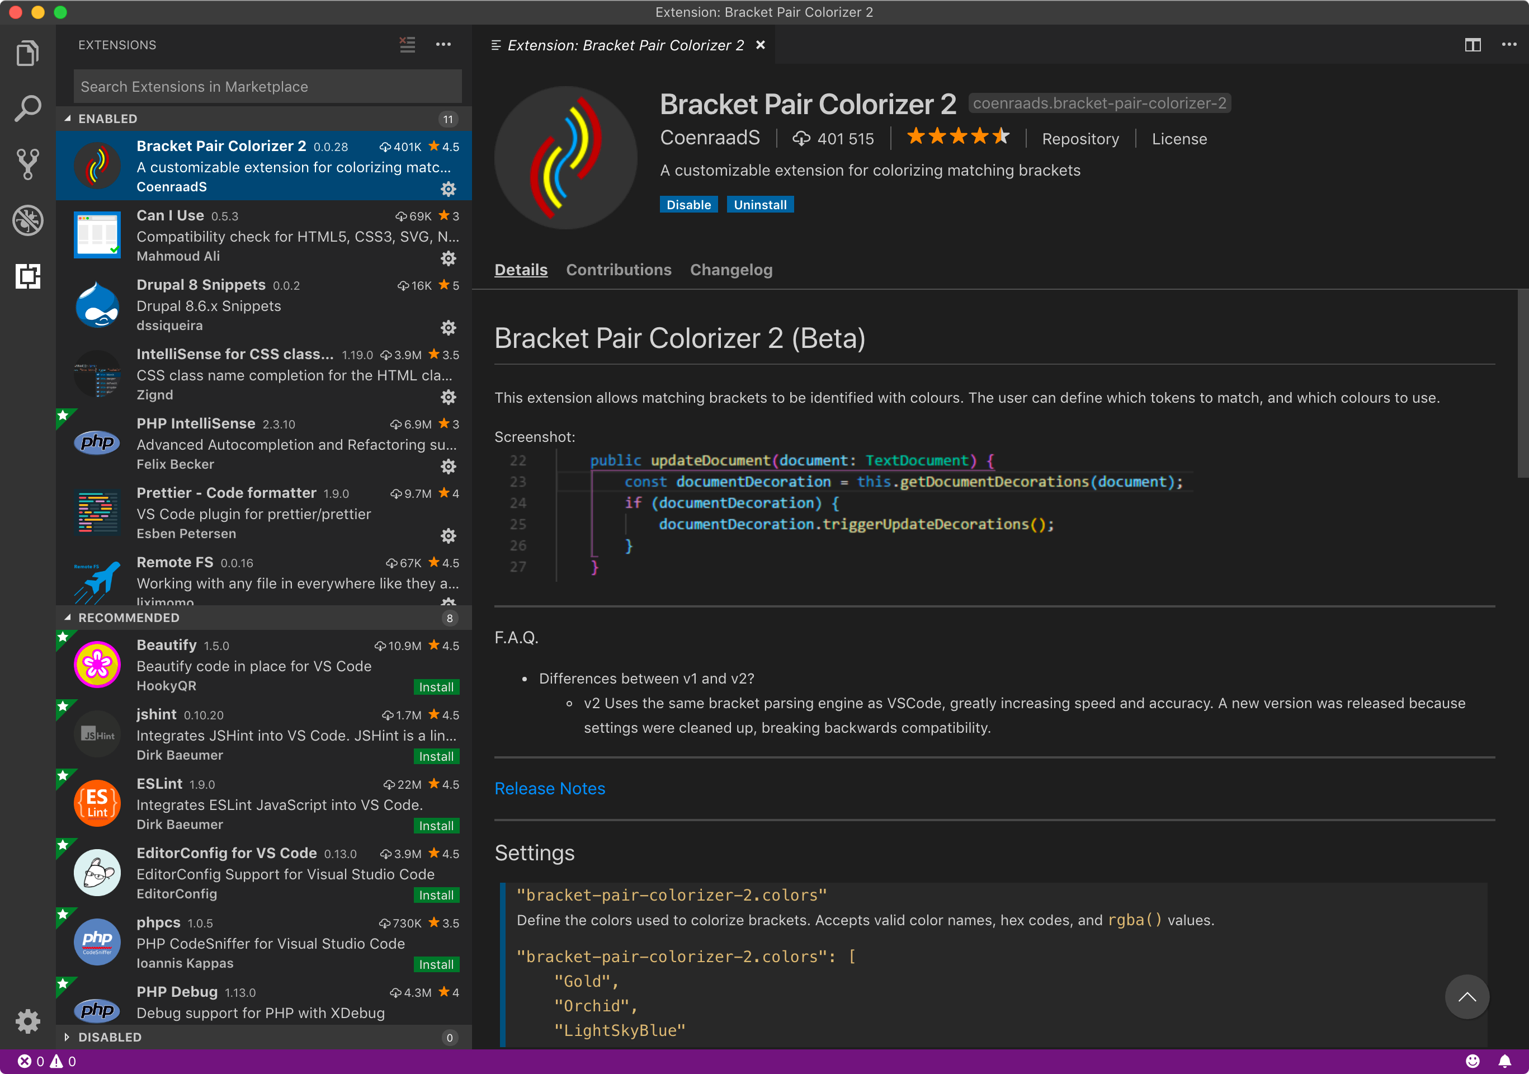Open the Extensions panel more actions menu
The width and height of the screenshot is (1529, 1074).
click(443, 45)
